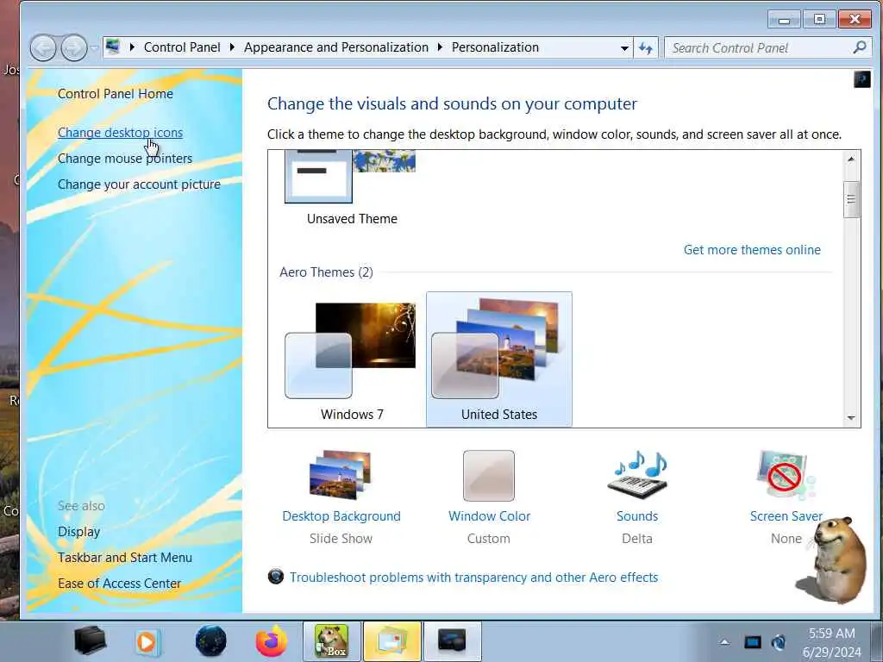
Task: Click the Aero troubleshooter round icon
Action: [x=275, y=577]
